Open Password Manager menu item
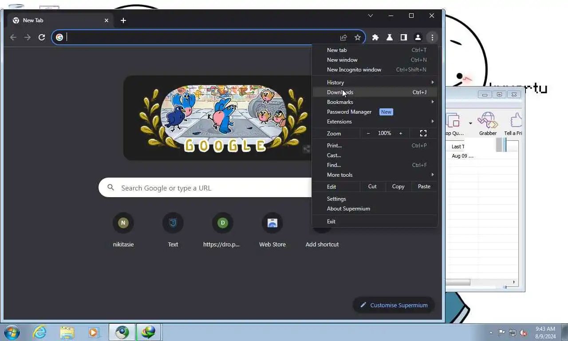Image resolution: width=568 pixels, height=341 pixels. point(375,112)
